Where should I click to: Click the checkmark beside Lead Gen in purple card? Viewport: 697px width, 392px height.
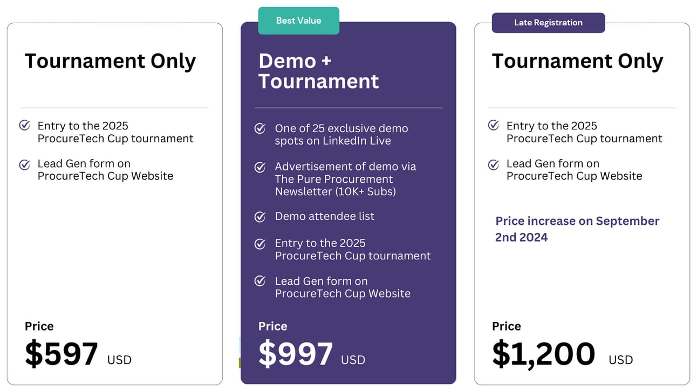[x=260, y=281]
